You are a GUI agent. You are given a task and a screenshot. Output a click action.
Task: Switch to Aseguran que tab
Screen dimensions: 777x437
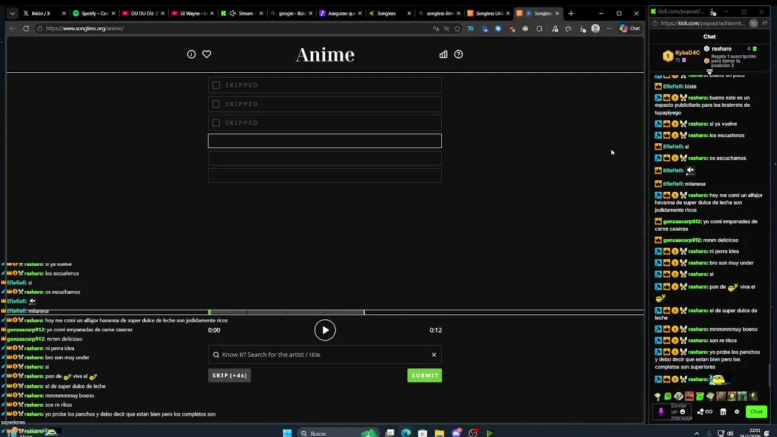pos(340,13)
